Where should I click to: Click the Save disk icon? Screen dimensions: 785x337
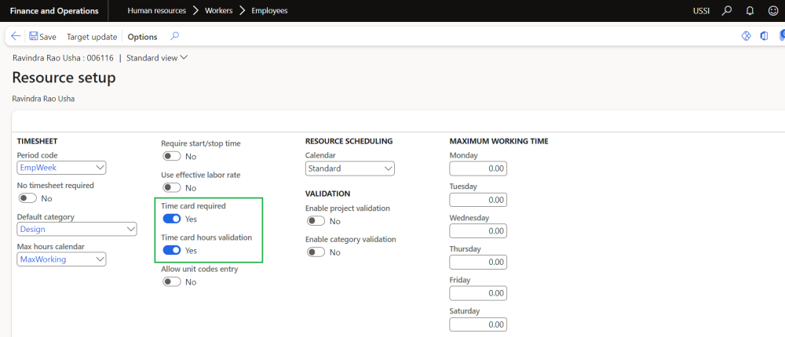[34, 37]
